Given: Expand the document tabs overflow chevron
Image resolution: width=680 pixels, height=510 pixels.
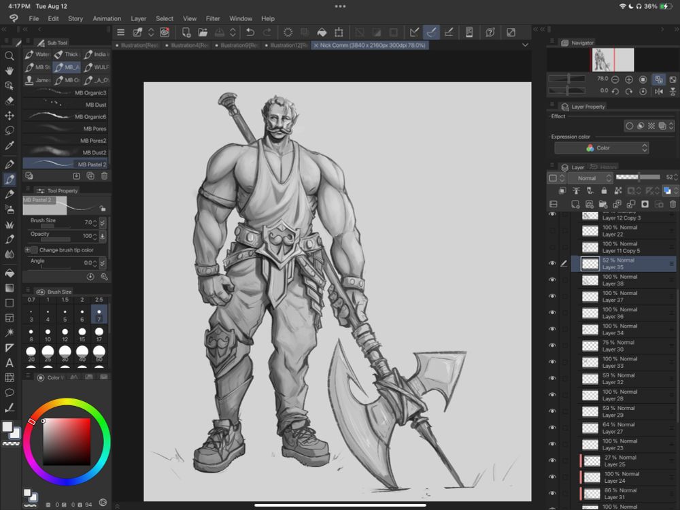Looking at the screenshot, I should point(524,45).
